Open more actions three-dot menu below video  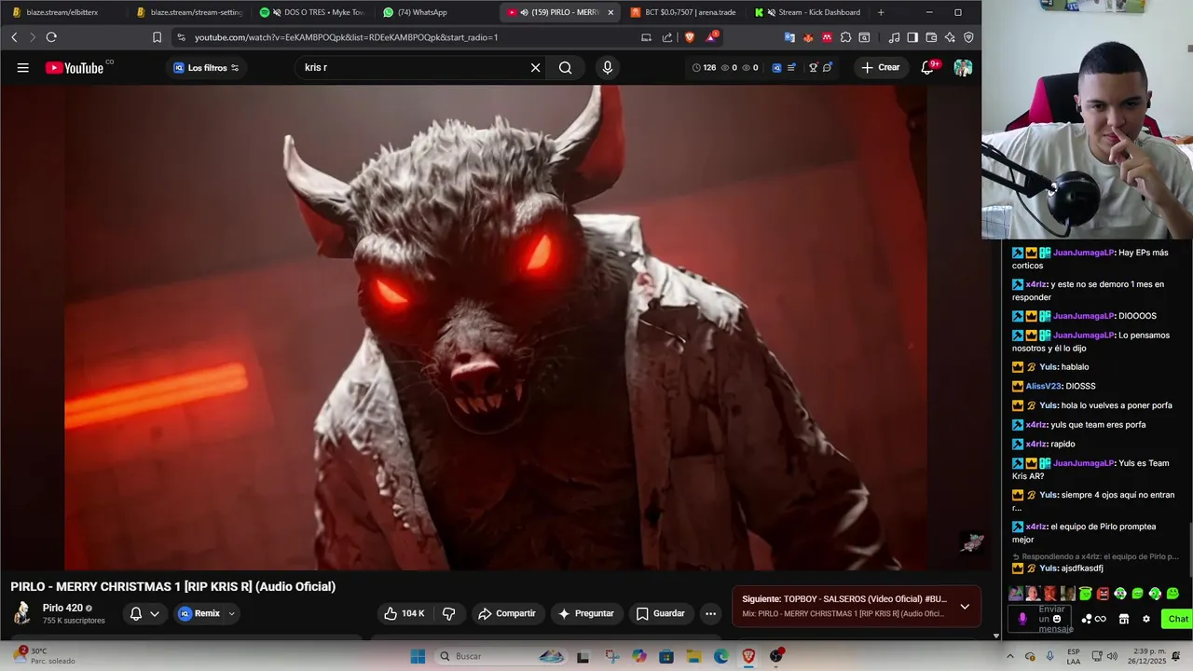pos(710,613)
